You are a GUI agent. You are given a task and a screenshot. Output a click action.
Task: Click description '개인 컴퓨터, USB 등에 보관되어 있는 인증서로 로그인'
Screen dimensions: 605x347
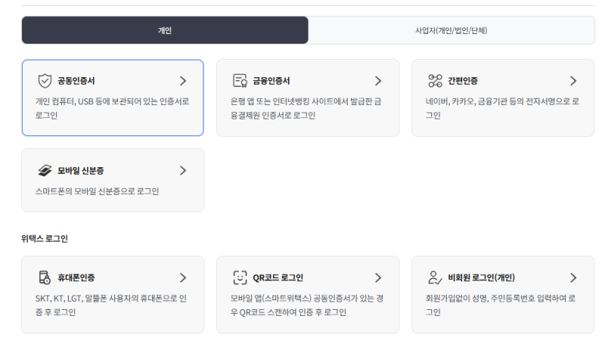[x=112, y=108]
